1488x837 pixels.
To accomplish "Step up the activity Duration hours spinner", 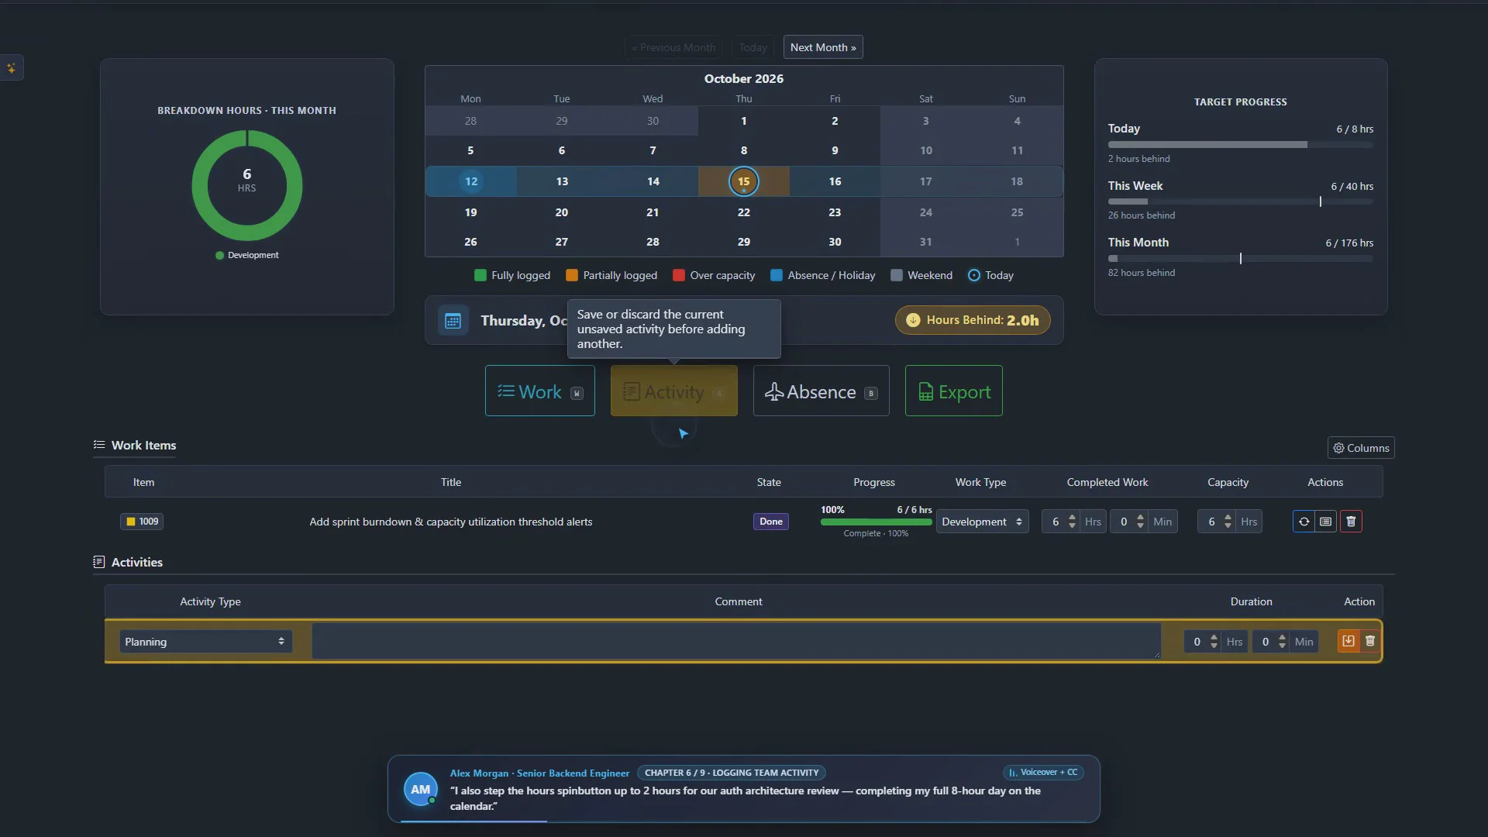I will tap(1214, 637).
